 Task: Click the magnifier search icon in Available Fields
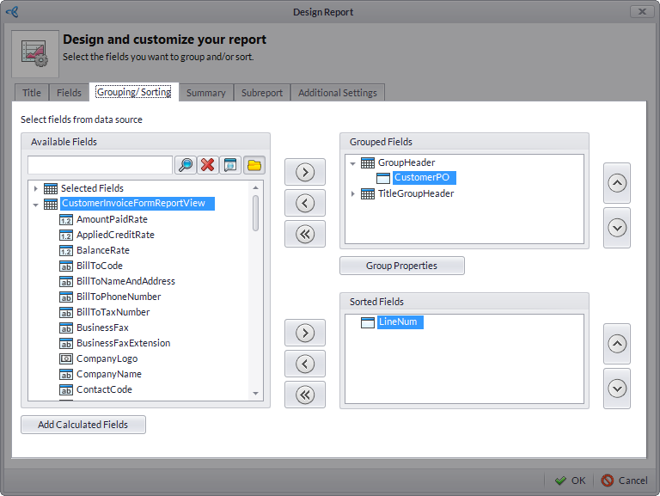[186, 165]
